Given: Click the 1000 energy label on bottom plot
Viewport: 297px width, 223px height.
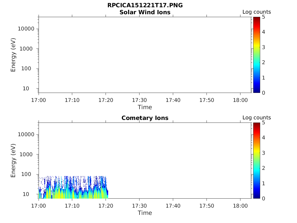Looking at the screenshot, I should 26,154.
